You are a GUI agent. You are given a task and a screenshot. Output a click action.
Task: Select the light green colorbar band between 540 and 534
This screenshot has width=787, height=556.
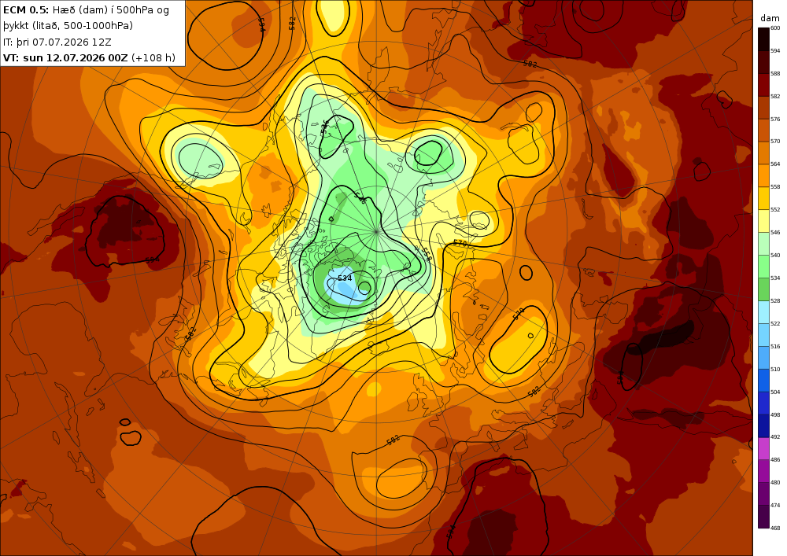coord(763,267)
